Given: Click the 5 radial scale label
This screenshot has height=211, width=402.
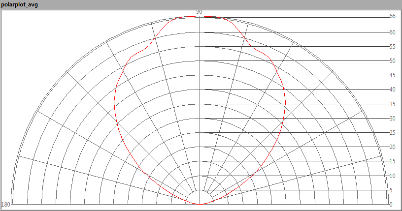Looking at the screenshot, I should (x=391, y=190).
